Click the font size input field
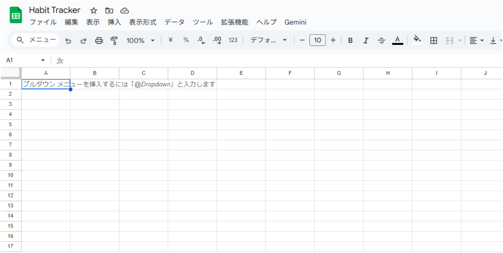 [318, 40]
